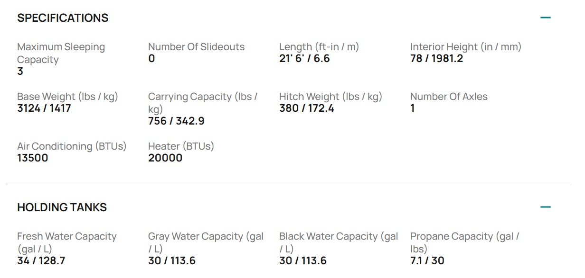Click Gray Water Capacity value 30 / 113.6
Screen dimensions: 585x278
coord(172,261)
